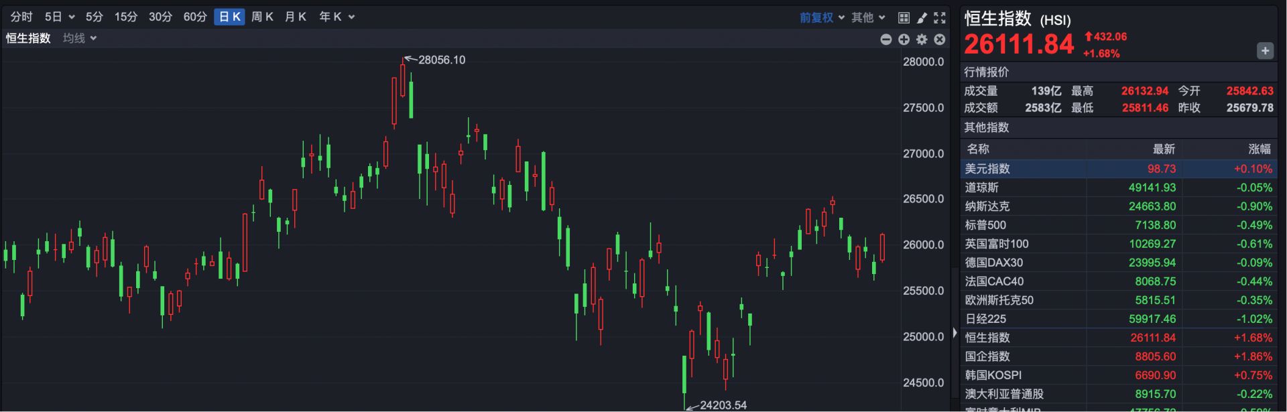Viewport: 1287px width, 412px height.
Task: Select the 60分 timeframe tab
Action: pyautogui.click(x=195, y=17)
